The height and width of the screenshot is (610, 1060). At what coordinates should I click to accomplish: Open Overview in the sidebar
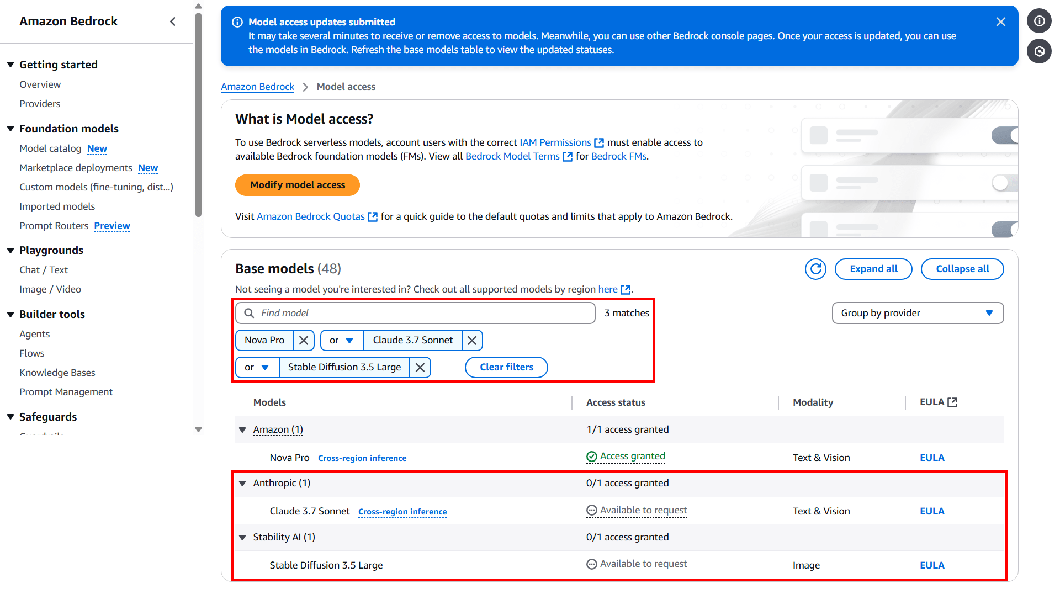click(40, 84)
